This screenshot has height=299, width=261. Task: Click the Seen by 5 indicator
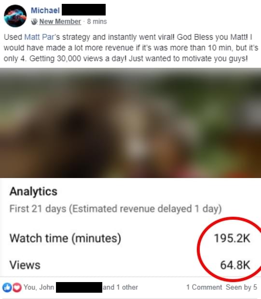point(241,287)
